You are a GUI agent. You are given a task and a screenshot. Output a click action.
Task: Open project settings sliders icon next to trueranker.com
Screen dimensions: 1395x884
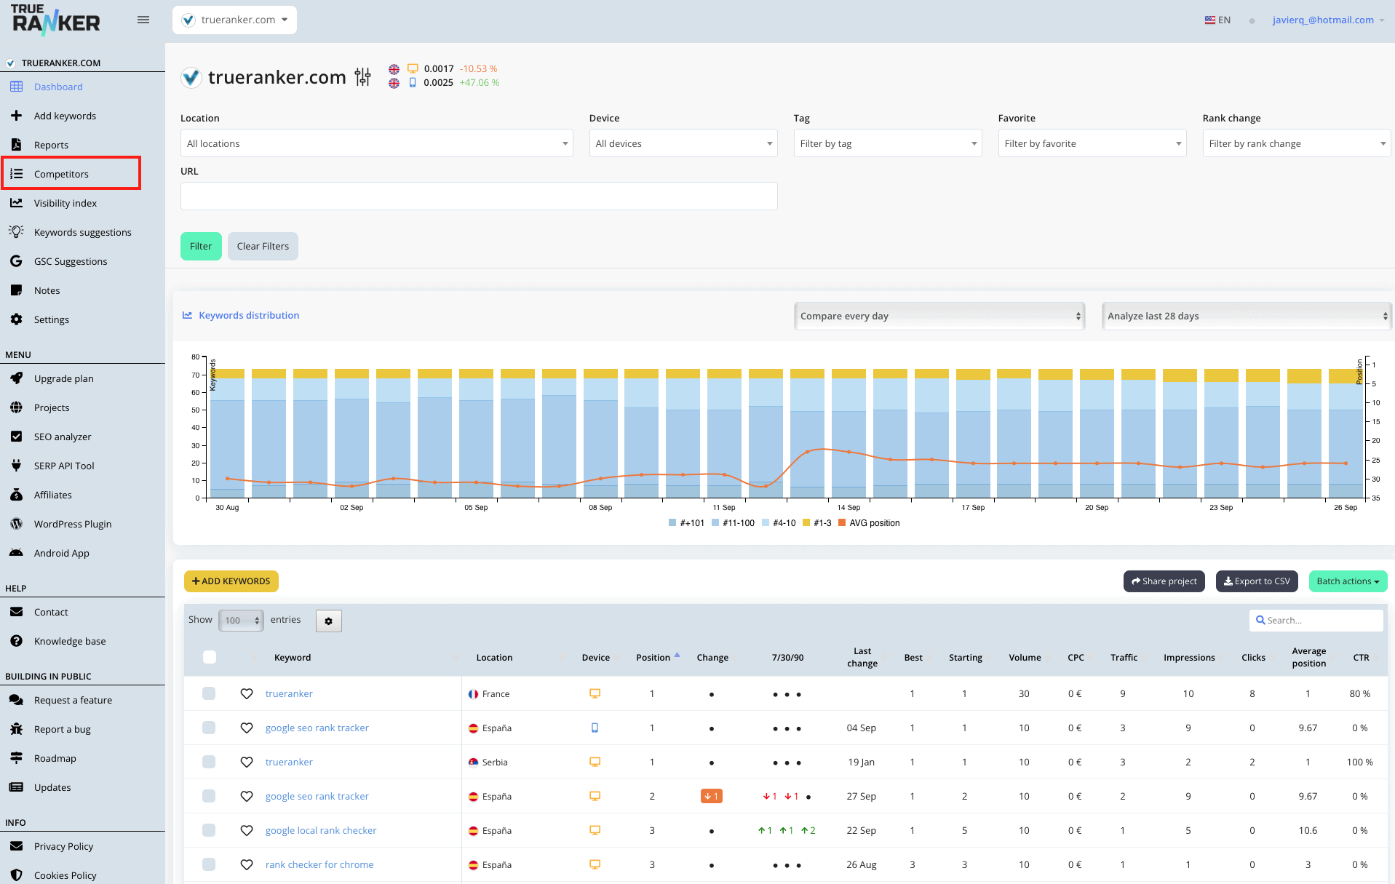pyautogui.click(x=362, y=77)
